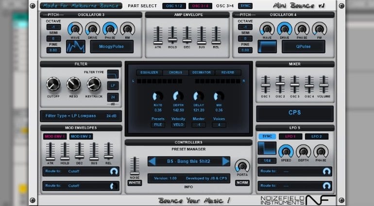Adjust Oscillator 4 WAVE knob
This screenshot has height=206, width=374.
coord(267,29)
